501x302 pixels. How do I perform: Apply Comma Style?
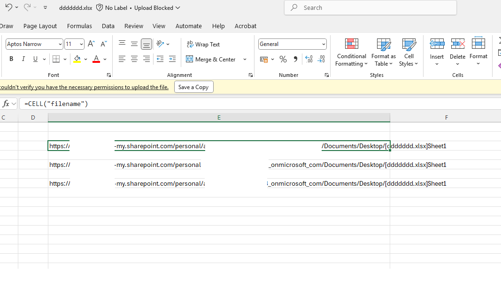click(295, 59)
